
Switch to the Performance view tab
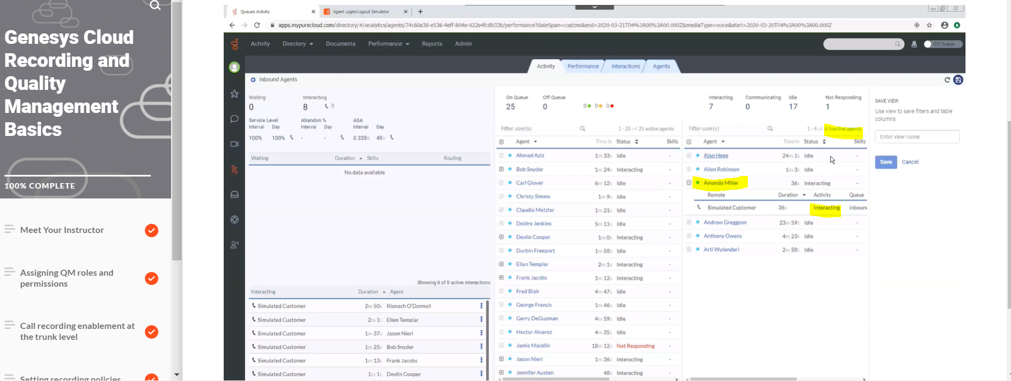pyautogui.click(x=583, y=66)
